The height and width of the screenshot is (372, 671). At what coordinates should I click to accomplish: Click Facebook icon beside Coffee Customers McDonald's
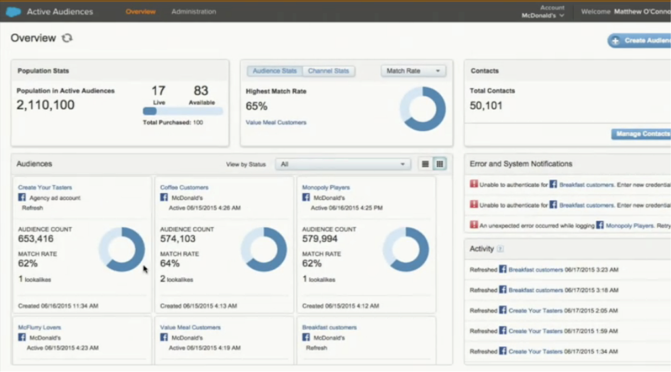164,197
